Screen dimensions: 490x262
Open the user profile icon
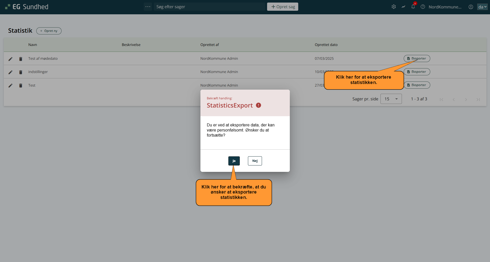pyautogui.click(x=471, y=7)
